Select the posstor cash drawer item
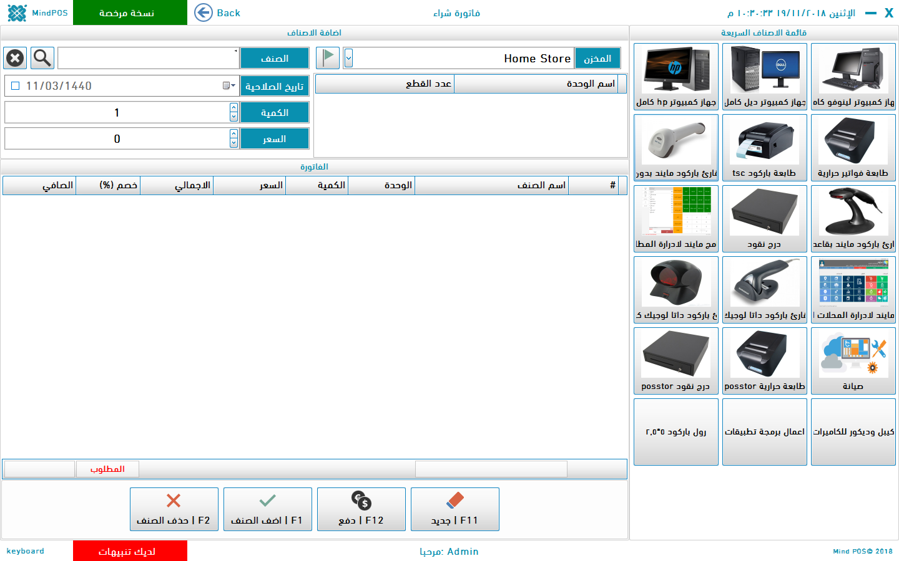The width and height of the screenshot is (899, 561). click(675, 361)
